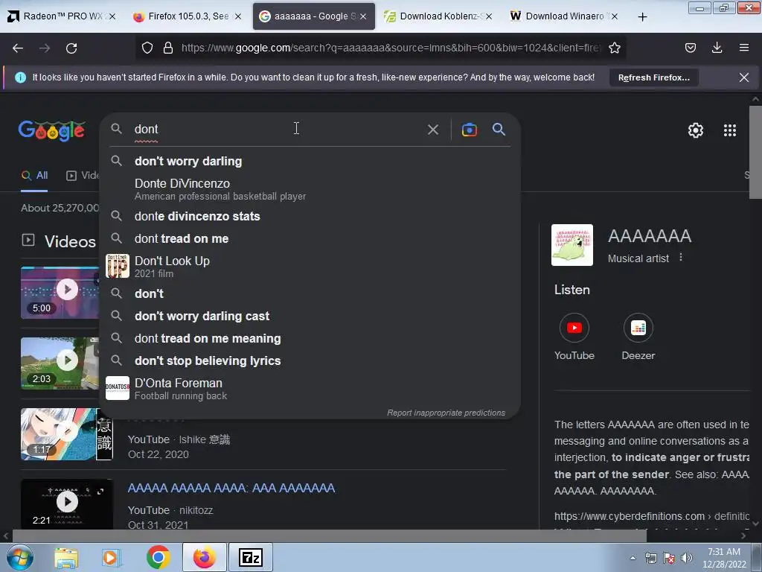Choose suggestion dont tread on me meaning
Image resolution: width=762 pixels, height=572 pixels.
(310, 338)
